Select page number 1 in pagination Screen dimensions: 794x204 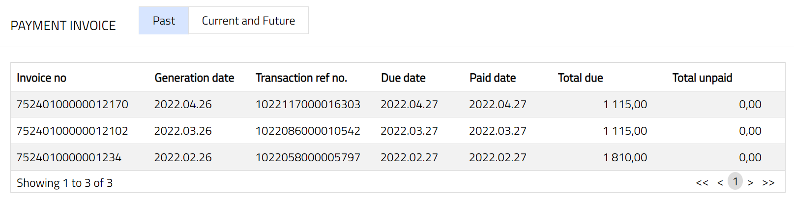735,182
